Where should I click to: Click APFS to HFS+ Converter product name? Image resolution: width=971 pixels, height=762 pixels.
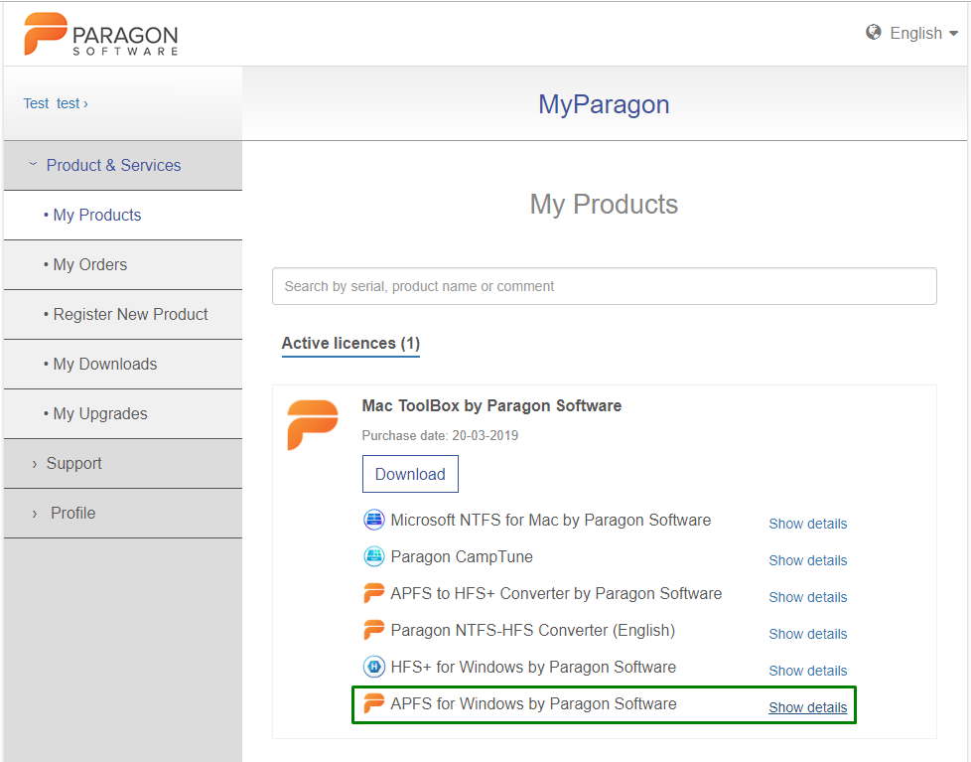click(x=556, y=593)
